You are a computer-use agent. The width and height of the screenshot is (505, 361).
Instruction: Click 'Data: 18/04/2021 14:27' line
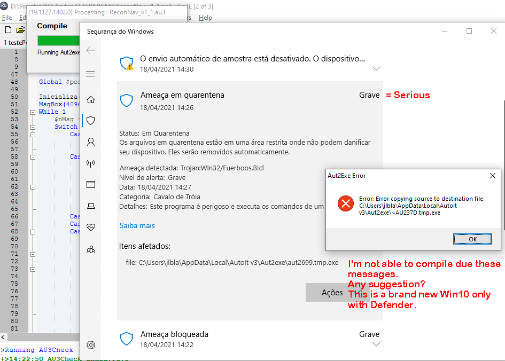(x=155, y=187)
